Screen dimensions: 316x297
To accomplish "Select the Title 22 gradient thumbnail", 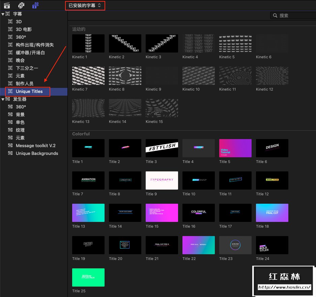I will pos(199,245).
